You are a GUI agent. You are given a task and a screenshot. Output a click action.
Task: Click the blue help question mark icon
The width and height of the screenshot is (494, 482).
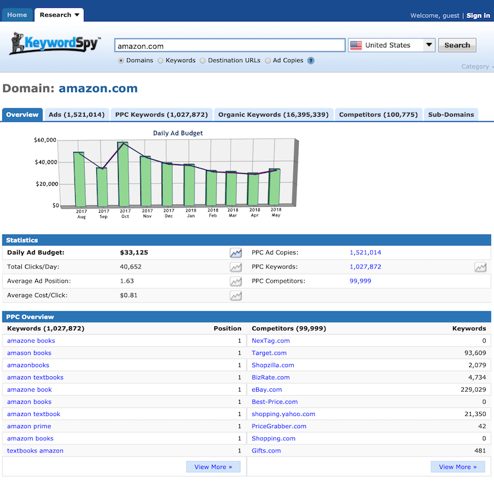point(311,60)
